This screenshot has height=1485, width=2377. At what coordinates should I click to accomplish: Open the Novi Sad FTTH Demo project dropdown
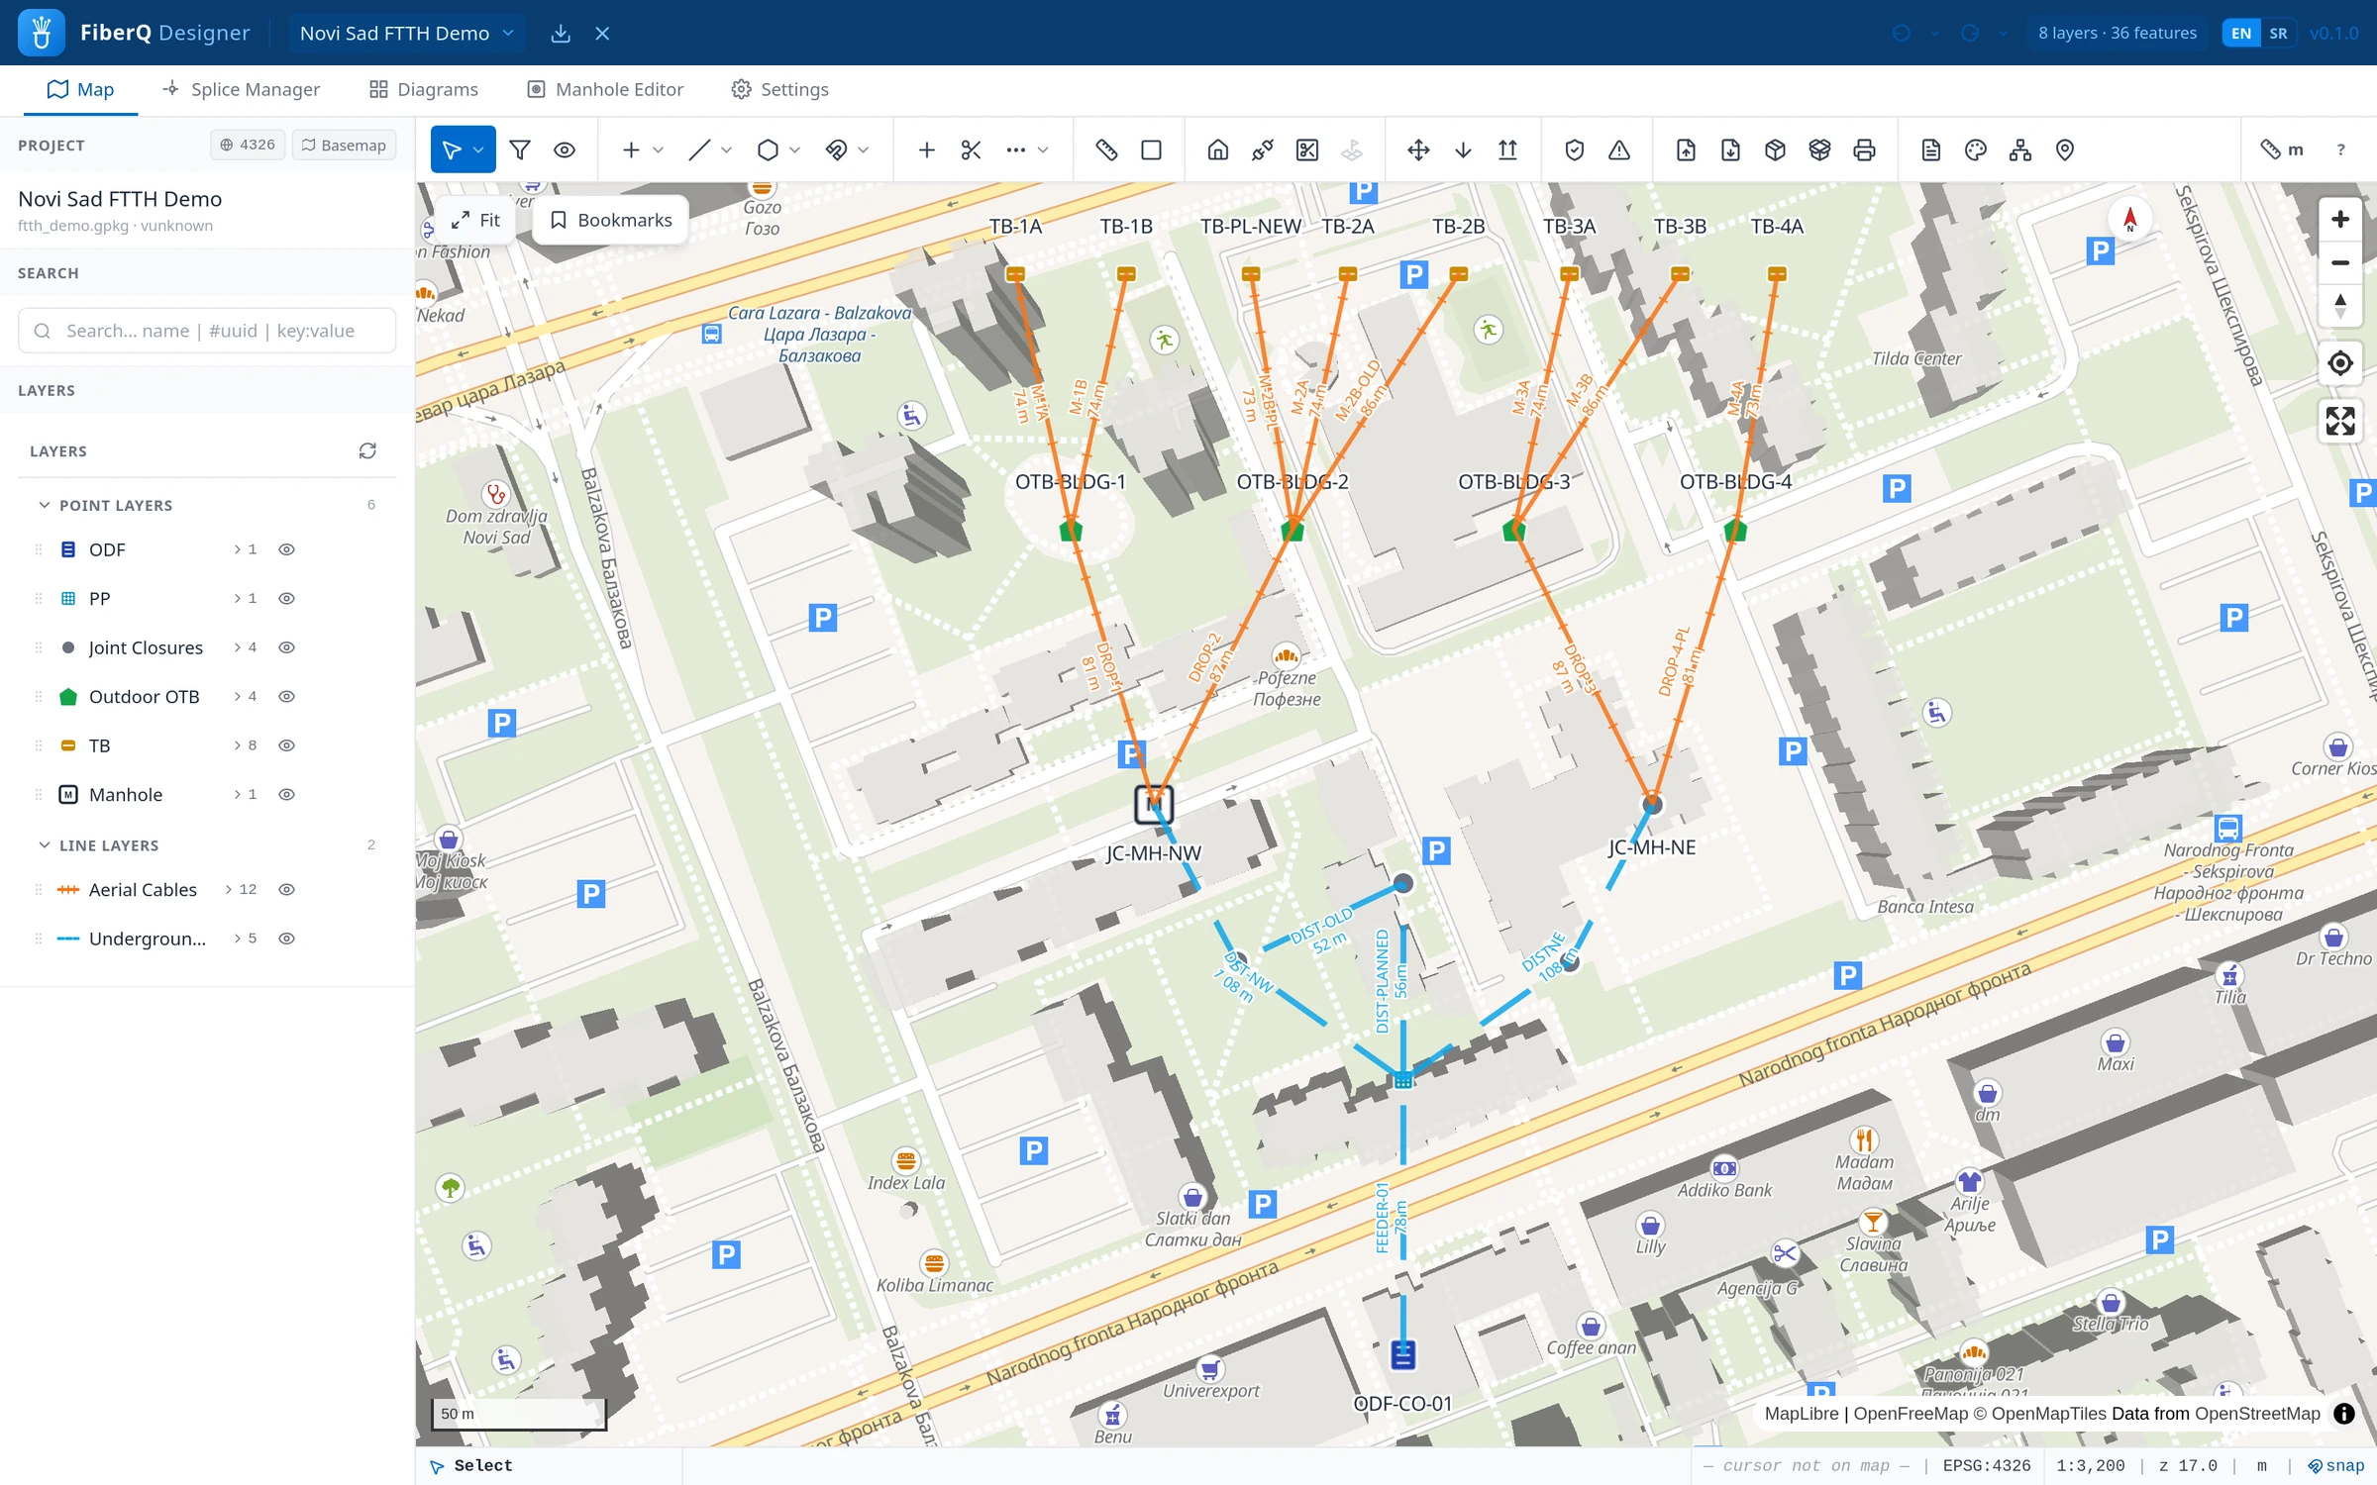point(407,33)
